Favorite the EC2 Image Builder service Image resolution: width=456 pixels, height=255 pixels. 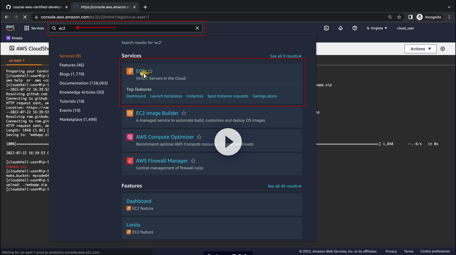coord(184,113)
